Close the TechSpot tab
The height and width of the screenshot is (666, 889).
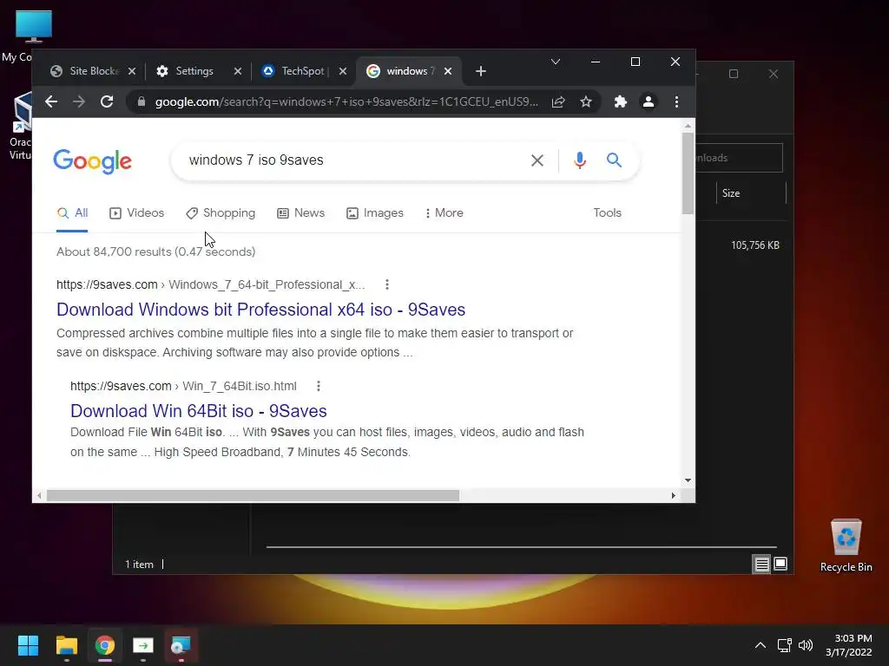[x=342, y=71]
